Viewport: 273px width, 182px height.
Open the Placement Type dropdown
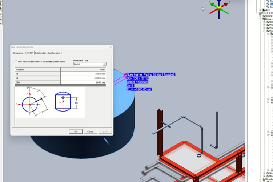pyautogui.click(x=105, y=64)
